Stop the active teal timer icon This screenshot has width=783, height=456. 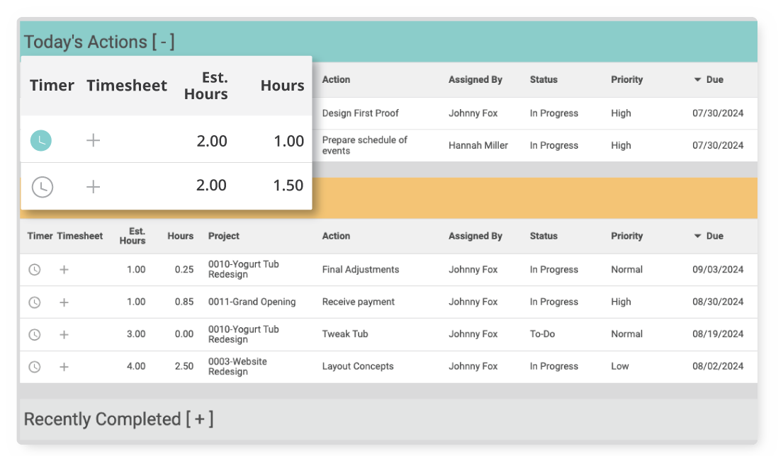coord(41,140)
